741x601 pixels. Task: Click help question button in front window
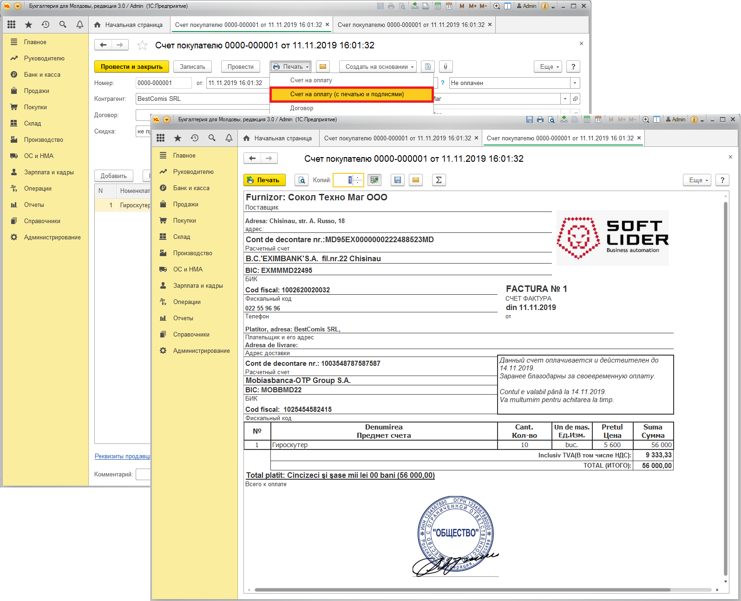click(x=722, y=180)
